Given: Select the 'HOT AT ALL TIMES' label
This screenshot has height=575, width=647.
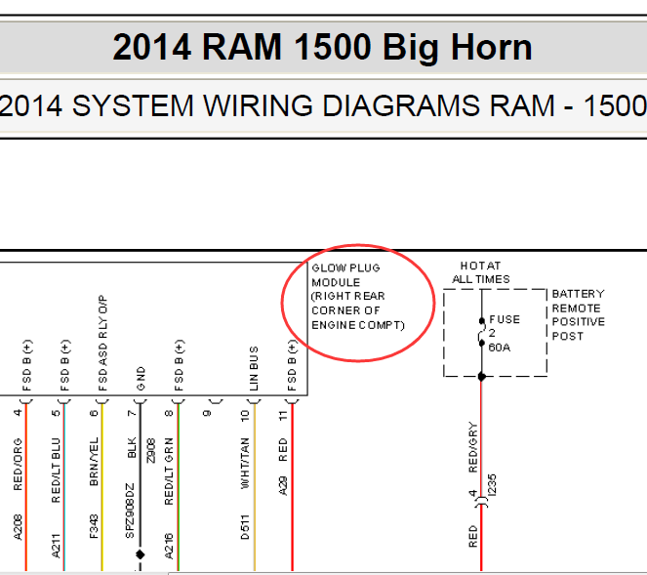Looking at the screenshot, I should tap(481, 272).
